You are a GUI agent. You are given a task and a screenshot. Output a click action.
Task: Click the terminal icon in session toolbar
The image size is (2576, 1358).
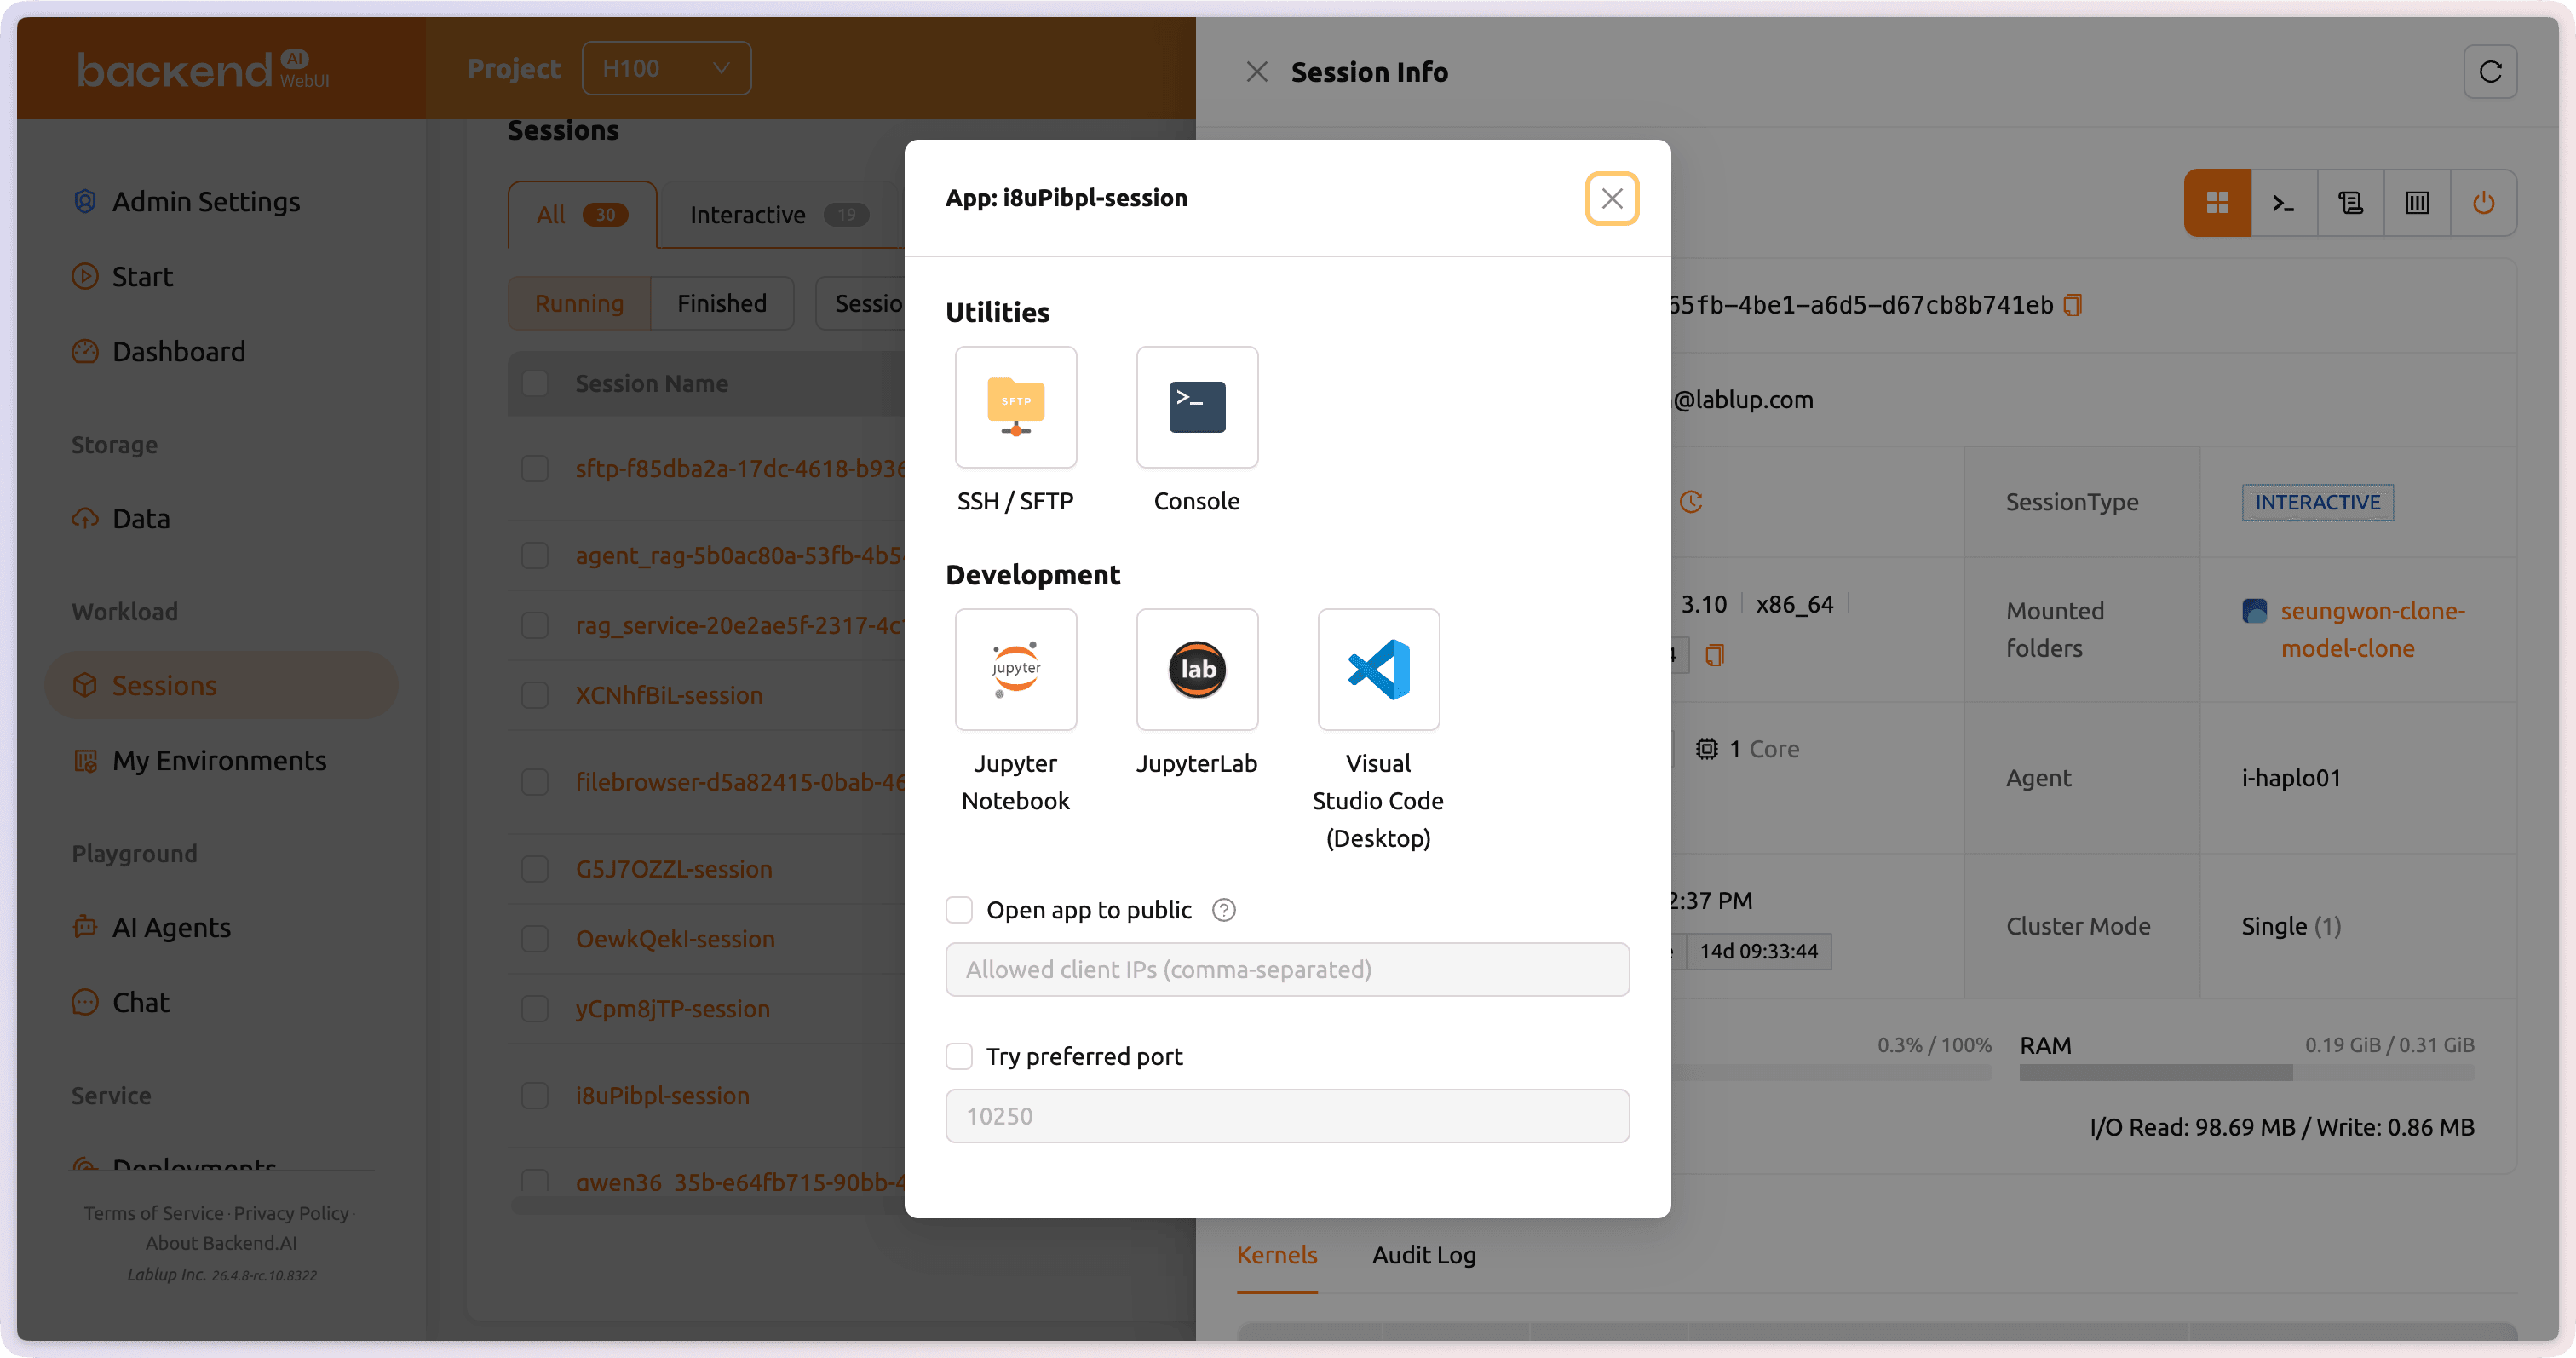tap(2283, 203)
